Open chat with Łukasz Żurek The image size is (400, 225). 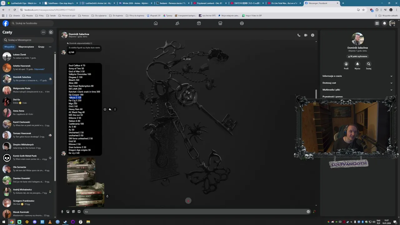coord(27,56)
